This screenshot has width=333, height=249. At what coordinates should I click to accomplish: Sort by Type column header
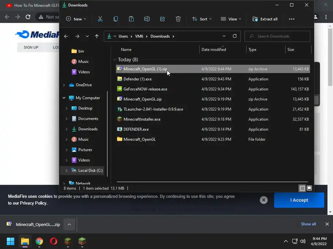(252, 50)
